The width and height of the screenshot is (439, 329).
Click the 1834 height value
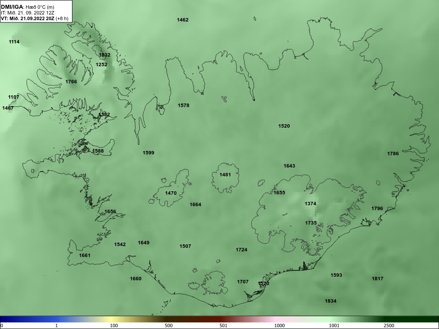[x=331, y=301]
